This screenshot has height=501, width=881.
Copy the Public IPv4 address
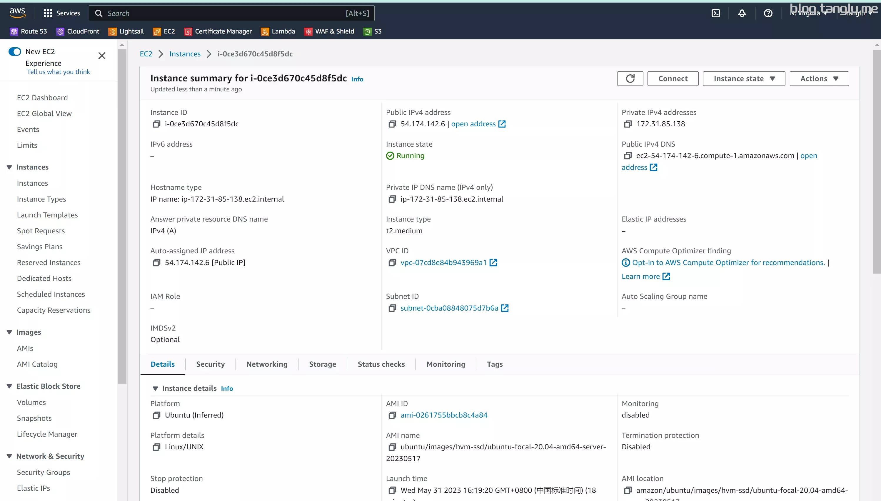pyautogui.click(x=392, y=124)
